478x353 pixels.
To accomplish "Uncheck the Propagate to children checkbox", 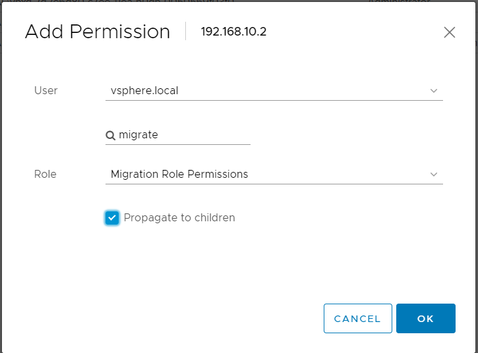I will (112, 218).
